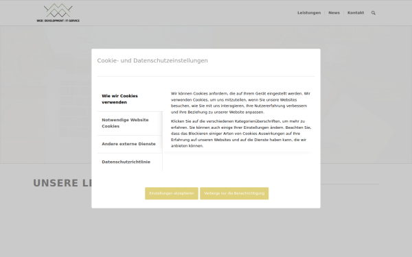Click the search magnifier icon in header
The width and height of the screenshot is (412, 257).
(373, 13)
